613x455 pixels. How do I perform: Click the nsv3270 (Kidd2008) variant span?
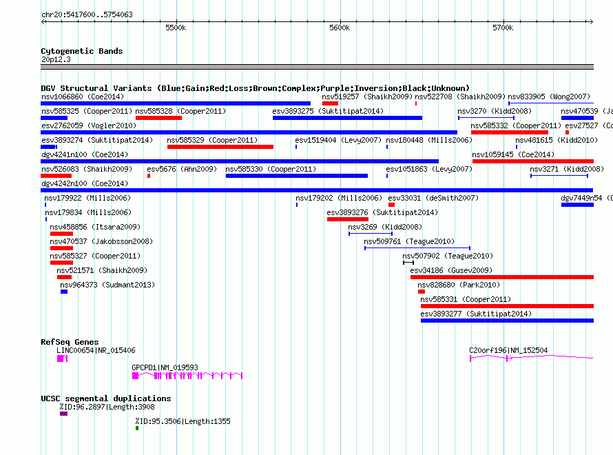[x=486, y=118]
